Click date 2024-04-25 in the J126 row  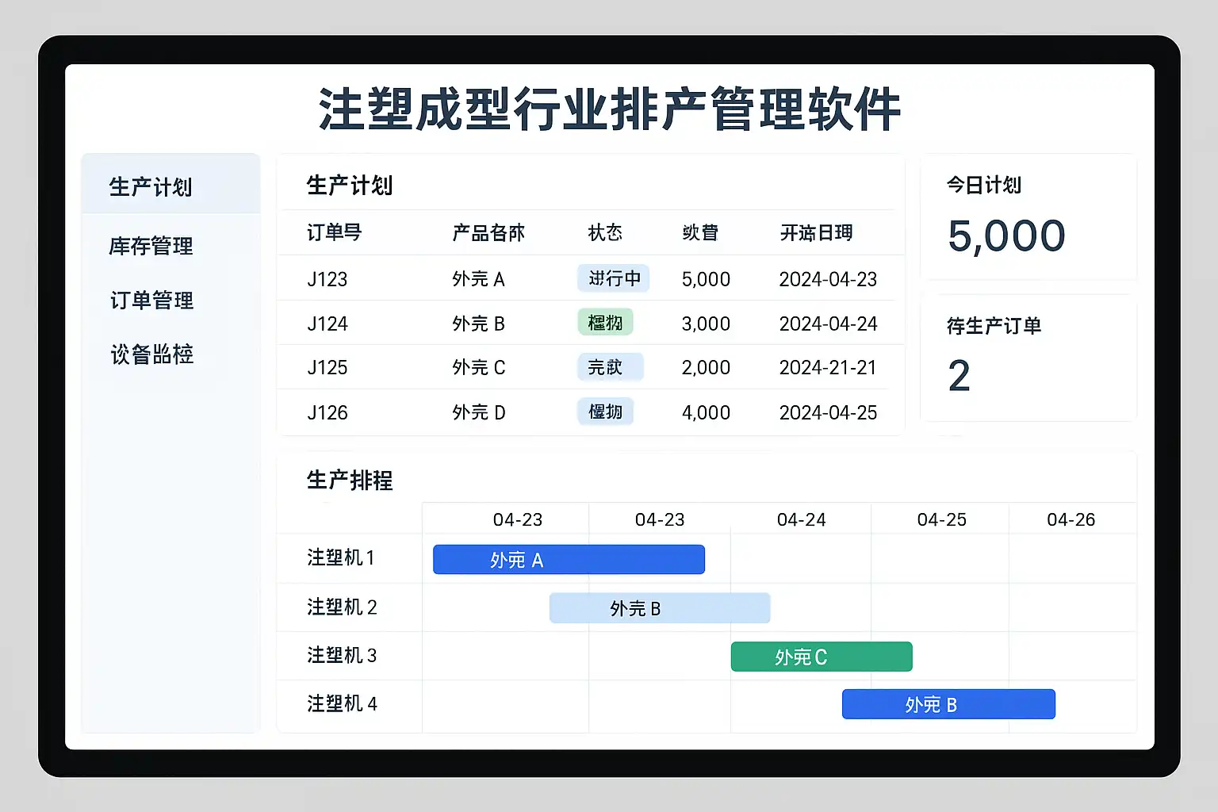(x=828, y=412)
